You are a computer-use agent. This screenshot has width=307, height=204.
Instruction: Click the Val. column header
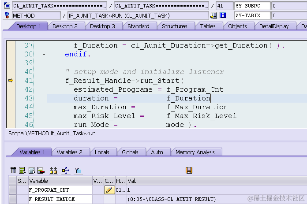(x=217, y=181)
